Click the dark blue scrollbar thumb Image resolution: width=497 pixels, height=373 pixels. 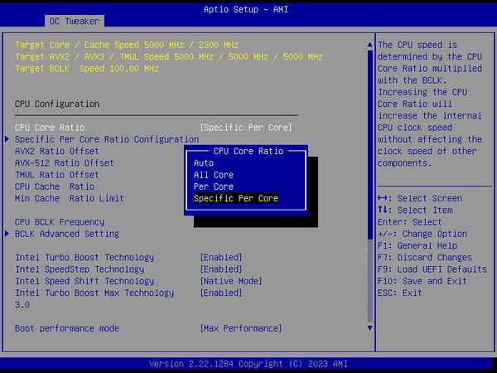pyautogui.click(x=370, y=144)
